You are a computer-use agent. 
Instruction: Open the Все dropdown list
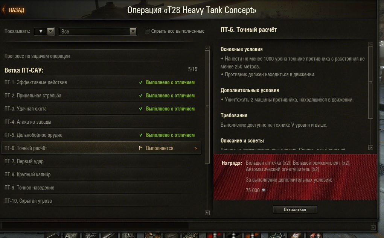tap(98, 31)
